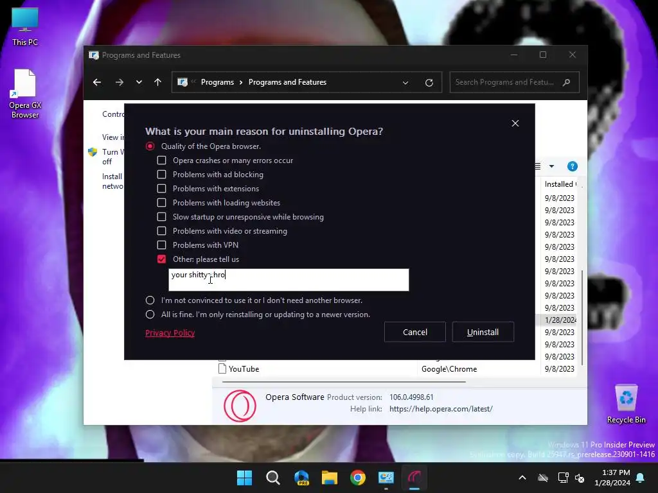
Task: Click the Uninstall button
Action: (483, 332)
